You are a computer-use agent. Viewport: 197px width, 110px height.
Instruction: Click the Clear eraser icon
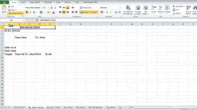174,13
